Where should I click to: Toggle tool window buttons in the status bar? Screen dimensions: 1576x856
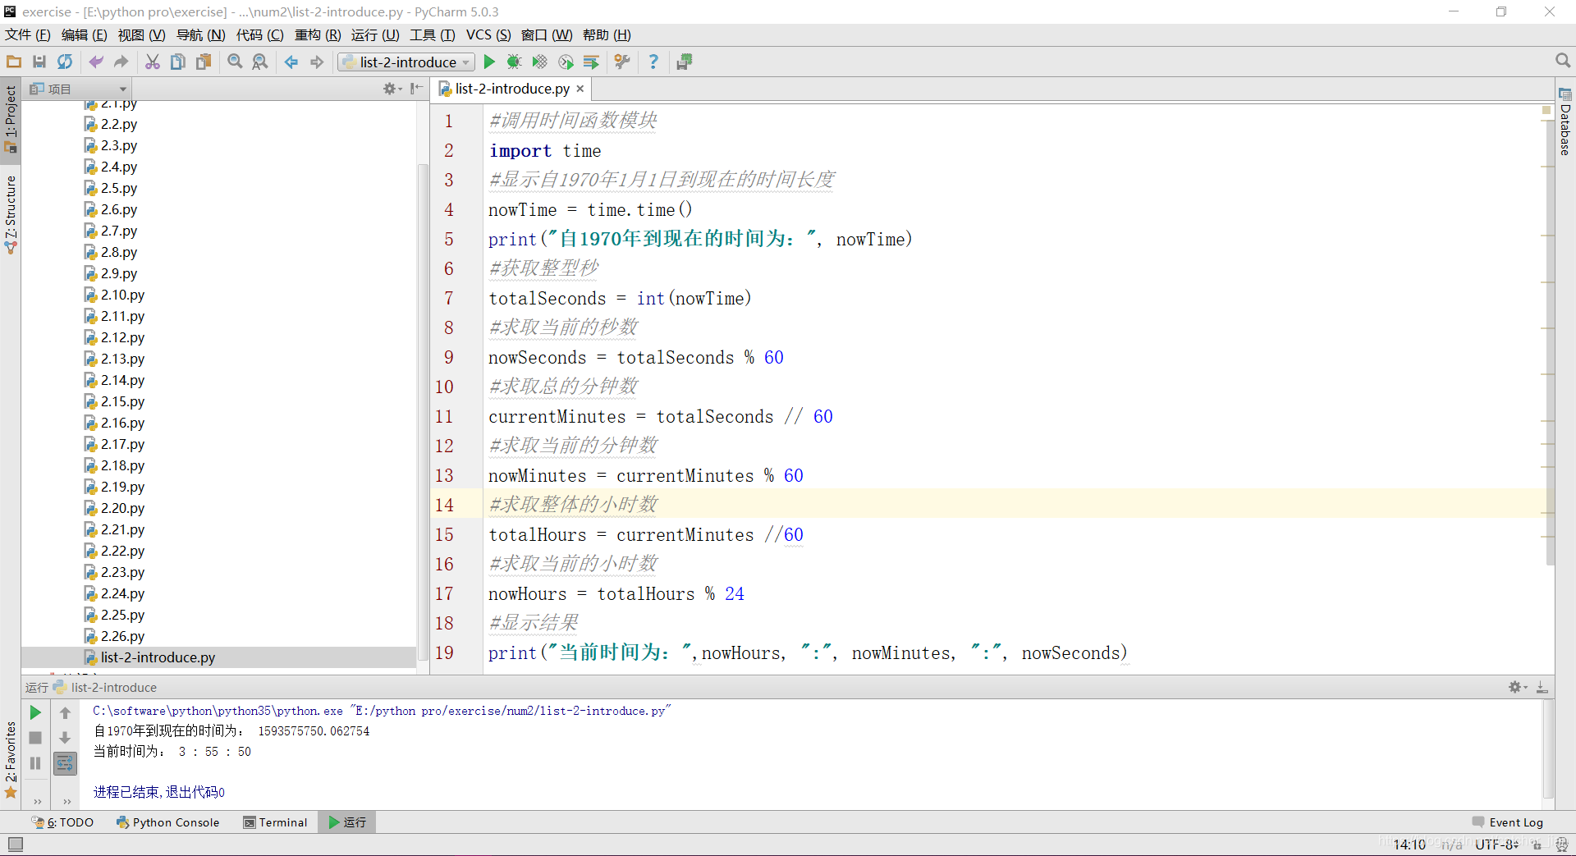pos(15,844)
